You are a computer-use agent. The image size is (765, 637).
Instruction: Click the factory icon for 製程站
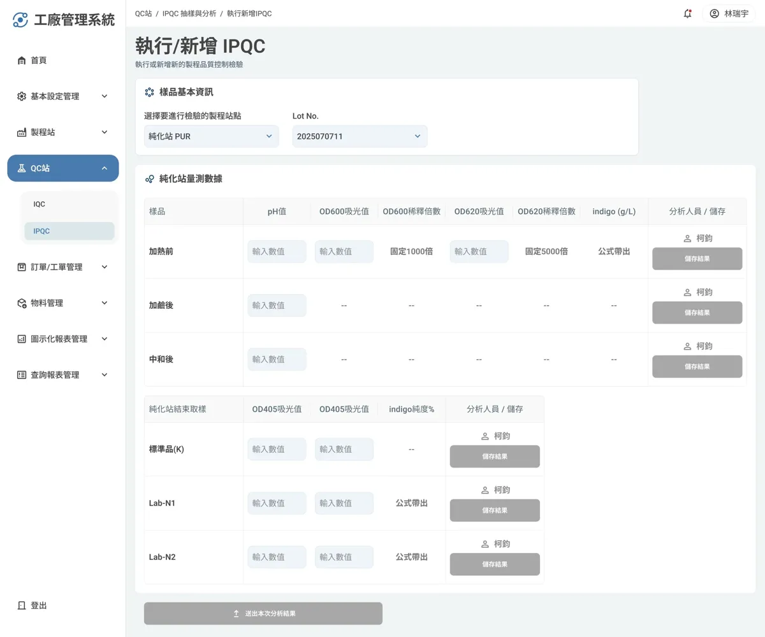click(x=22, y=132)
